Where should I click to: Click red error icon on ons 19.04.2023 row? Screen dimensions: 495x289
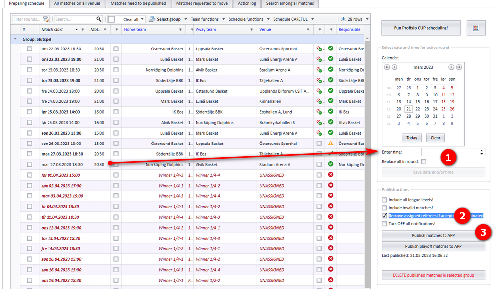(331, 280)
